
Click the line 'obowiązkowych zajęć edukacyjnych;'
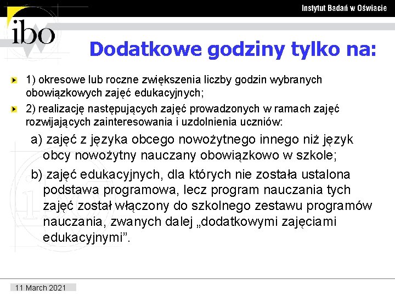pyautogui.click(x=115, y=93)
